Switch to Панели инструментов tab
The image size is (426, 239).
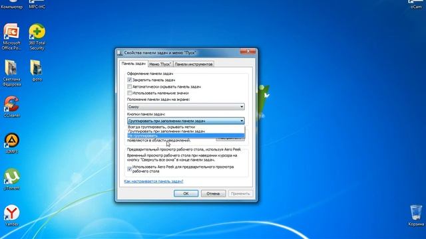pyautogui.click(x=194, y=64)
